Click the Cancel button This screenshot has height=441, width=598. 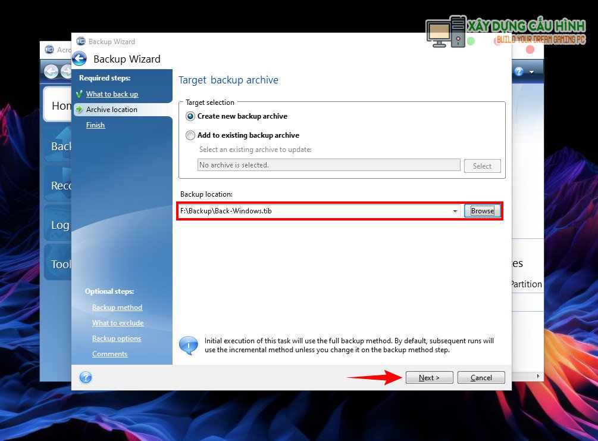point(481,377)
